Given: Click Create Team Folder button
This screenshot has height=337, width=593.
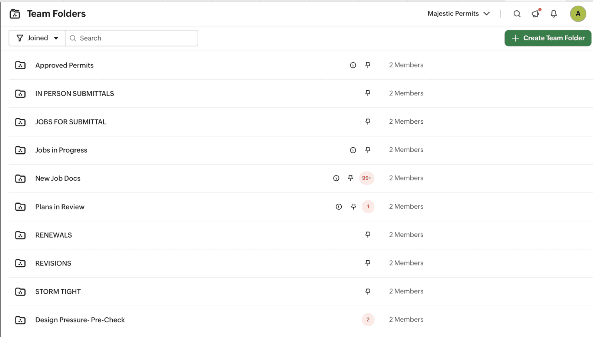Looking at the screenshot, I should coord(547,38).
